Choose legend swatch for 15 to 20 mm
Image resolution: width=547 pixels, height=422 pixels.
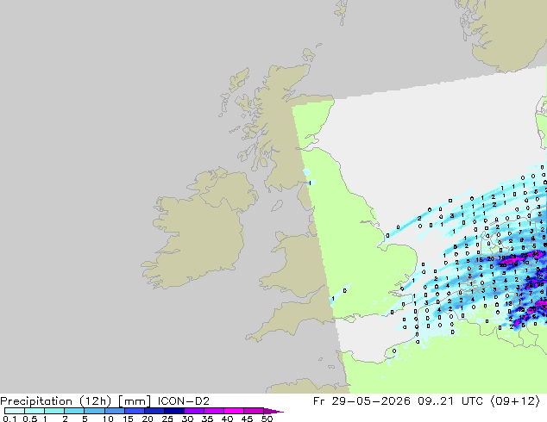pos(135,411)
